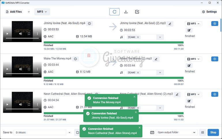This screenshot has width=222, height=139.
Task: Expand the Add Files dropdown arrow
Action: point(29,12)
